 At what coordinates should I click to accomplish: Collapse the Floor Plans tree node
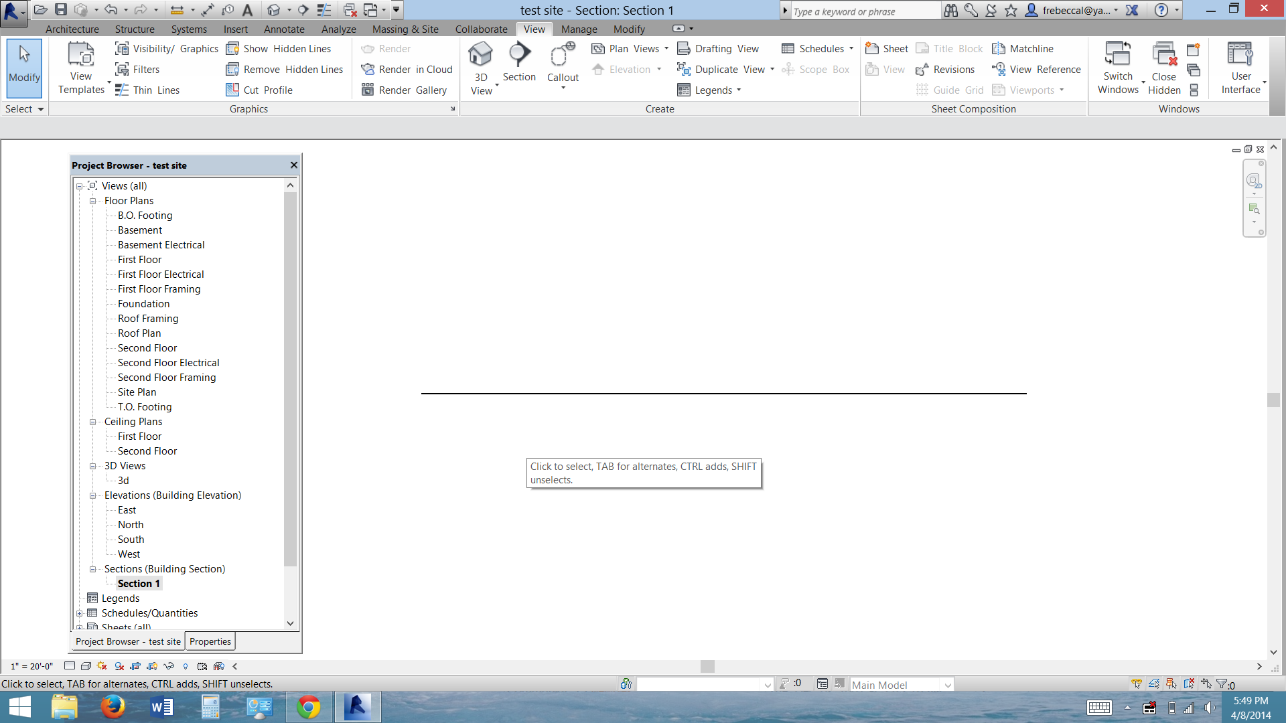click(93, 201)
